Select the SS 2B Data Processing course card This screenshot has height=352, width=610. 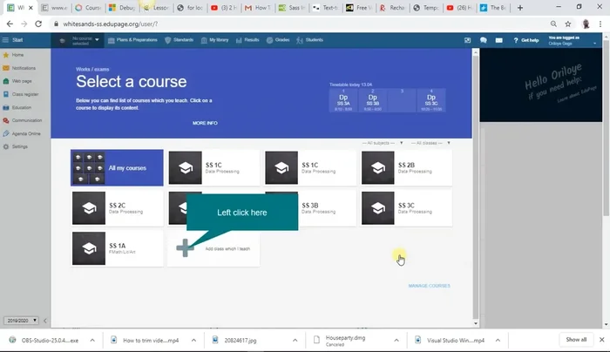point(406,167)
